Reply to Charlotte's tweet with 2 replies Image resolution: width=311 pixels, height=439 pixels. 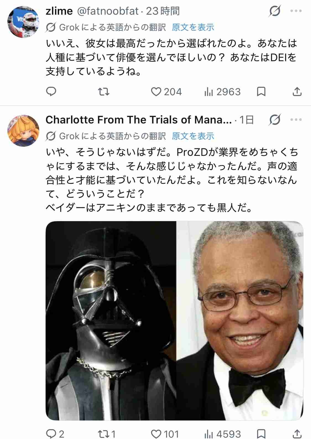[x=55, y=433]
